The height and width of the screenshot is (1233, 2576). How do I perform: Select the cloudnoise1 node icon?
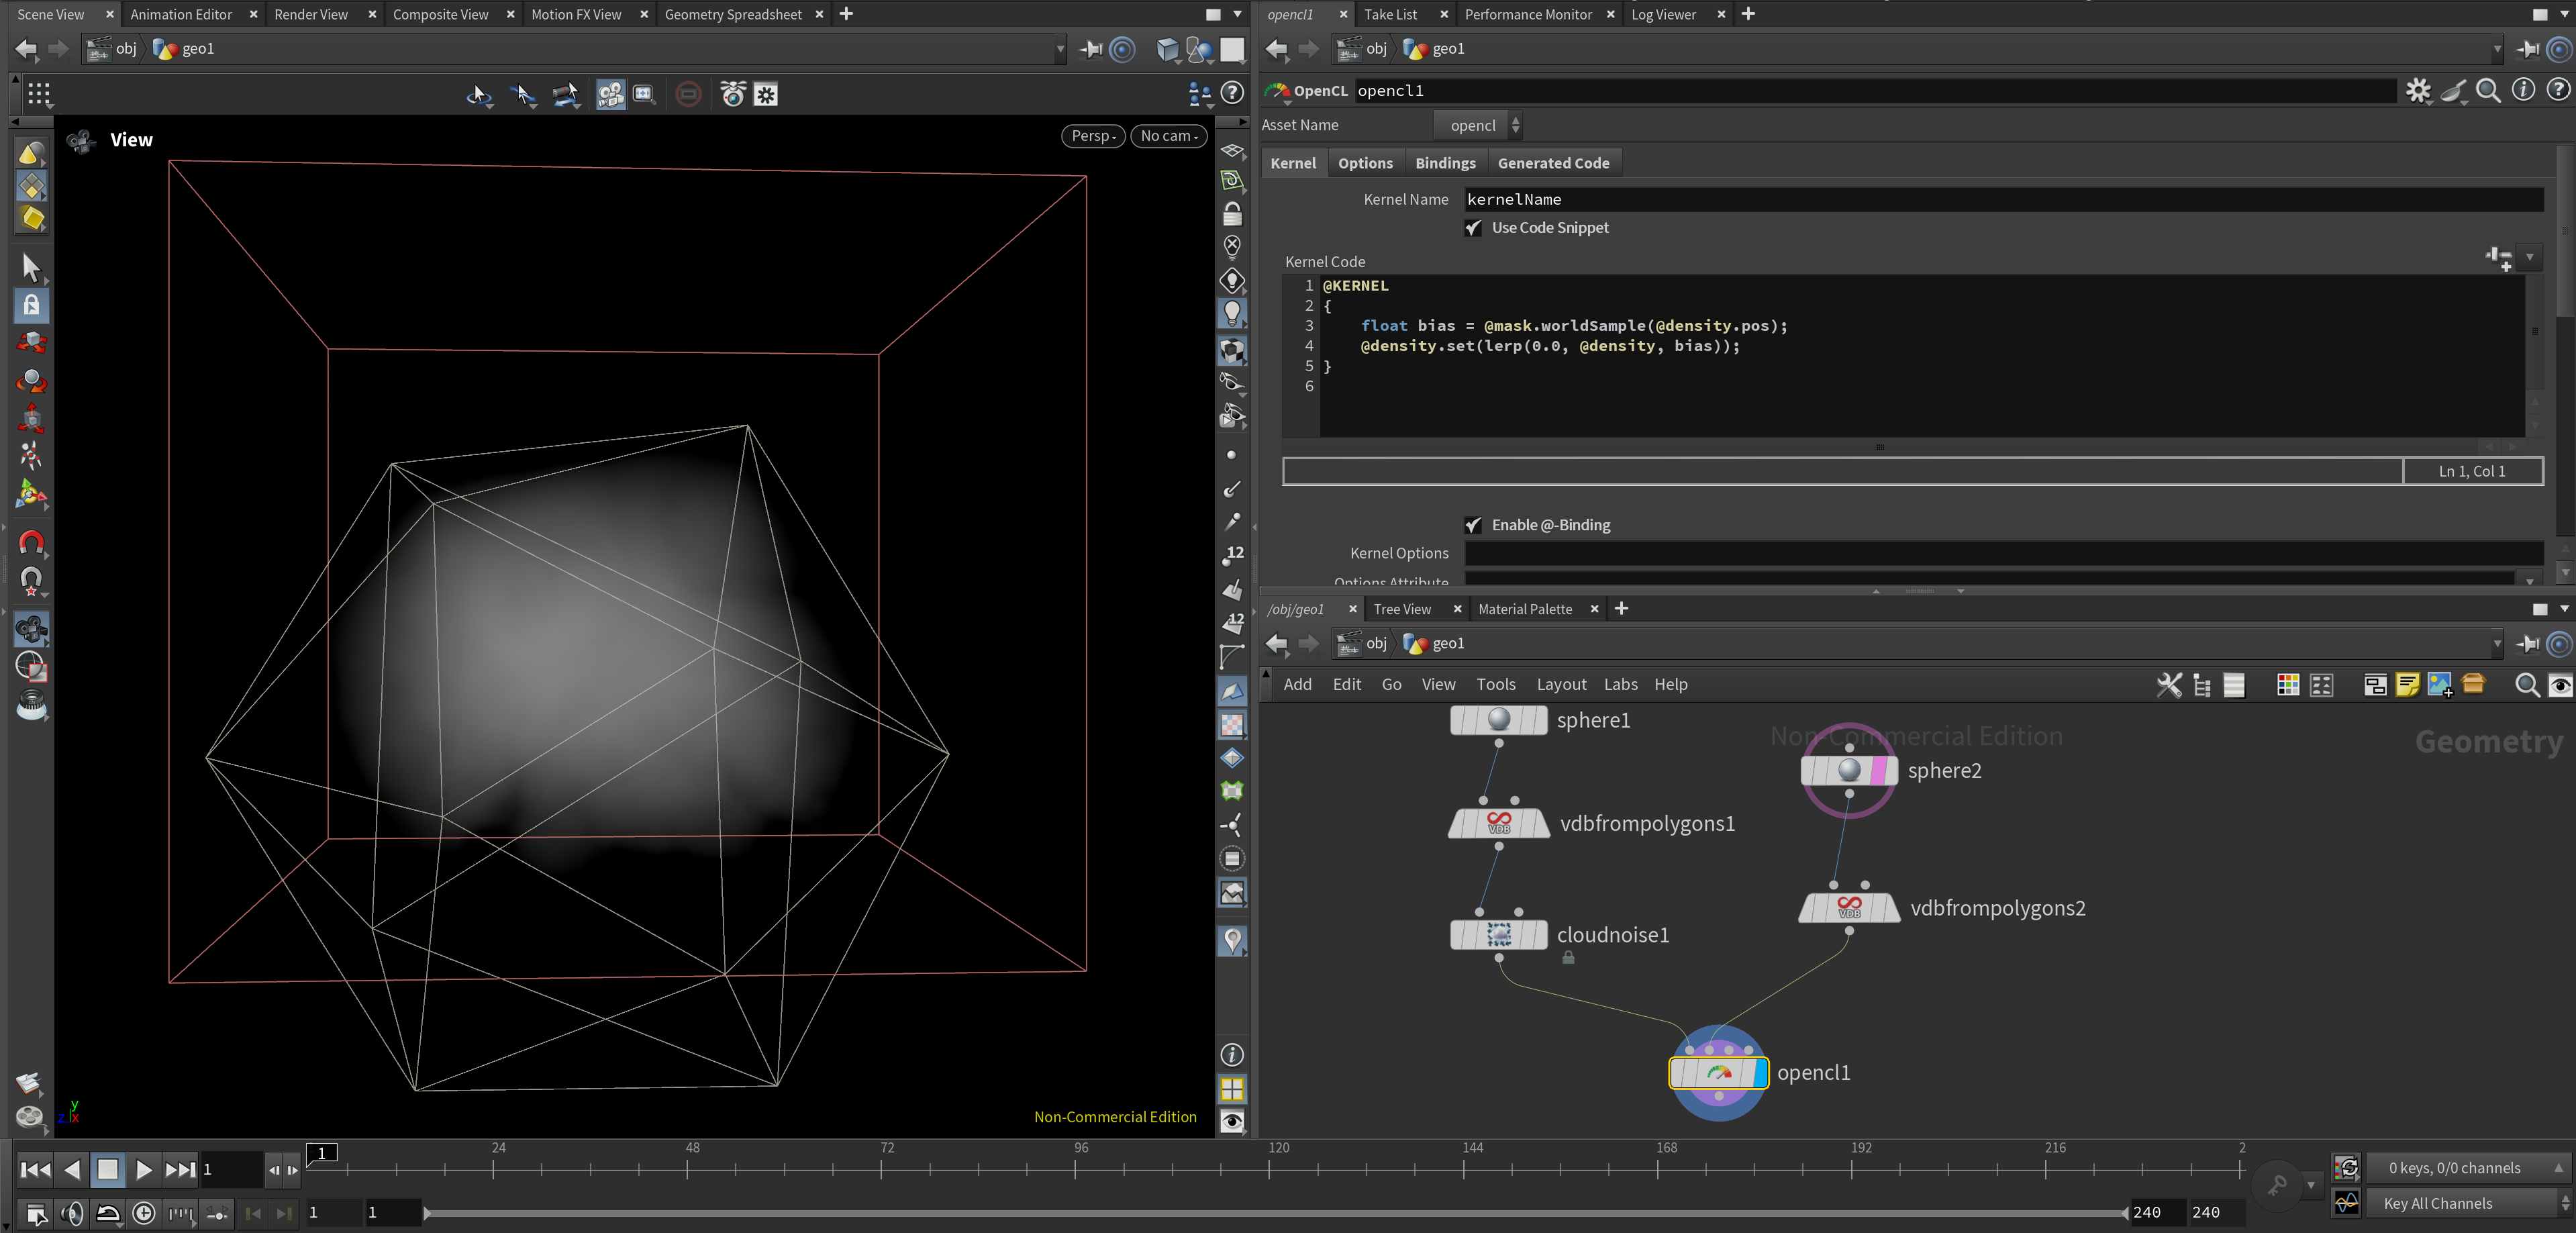(1498, 934)
